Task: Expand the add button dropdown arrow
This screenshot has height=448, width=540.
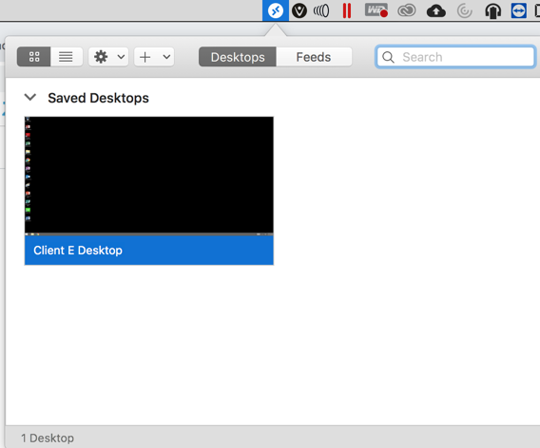Action: tap(166, 57)
